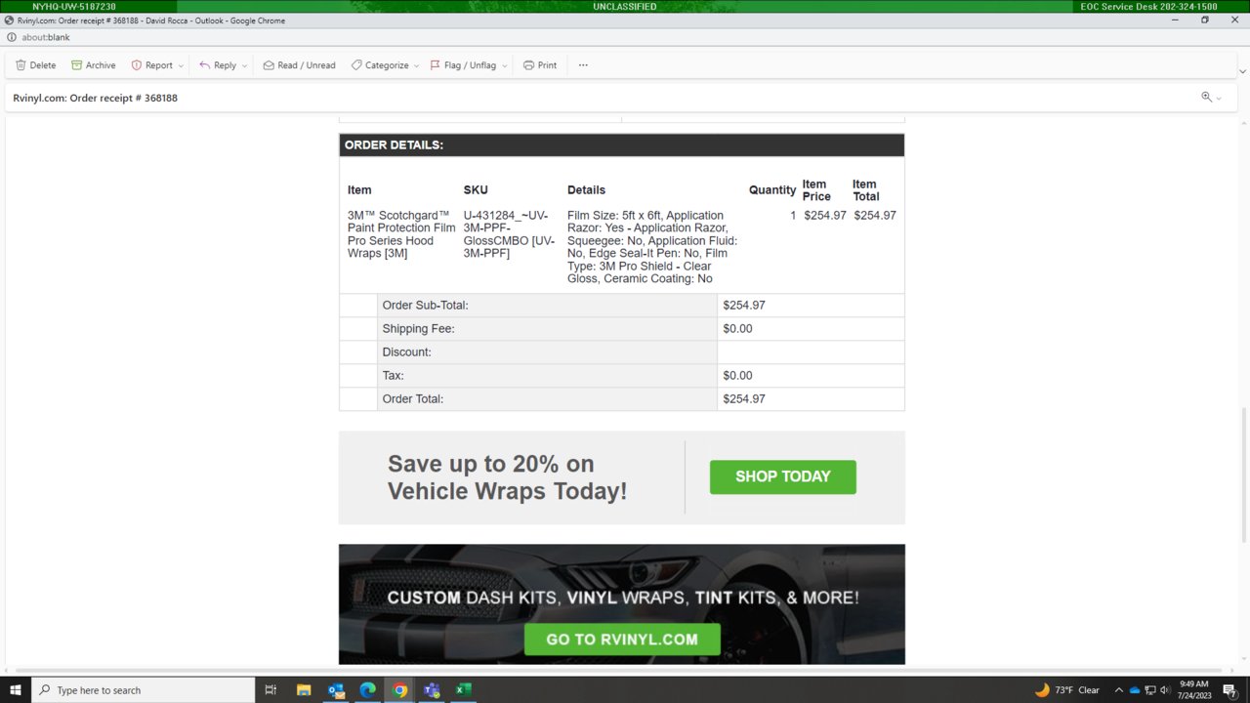Click the 'Order Sub-Total:' row label

tap(425, 306)
